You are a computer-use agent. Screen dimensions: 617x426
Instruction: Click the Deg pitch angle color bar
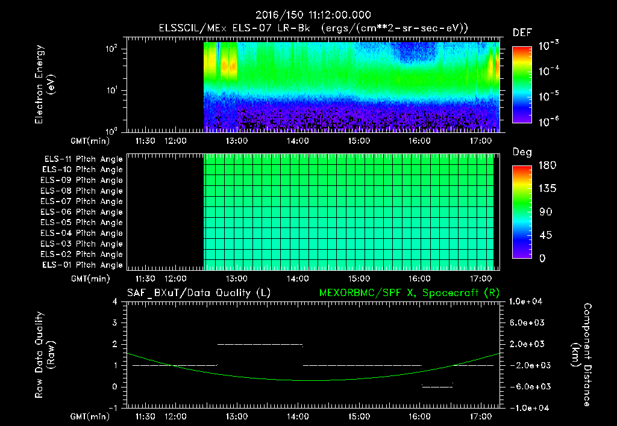pos(522,212)
